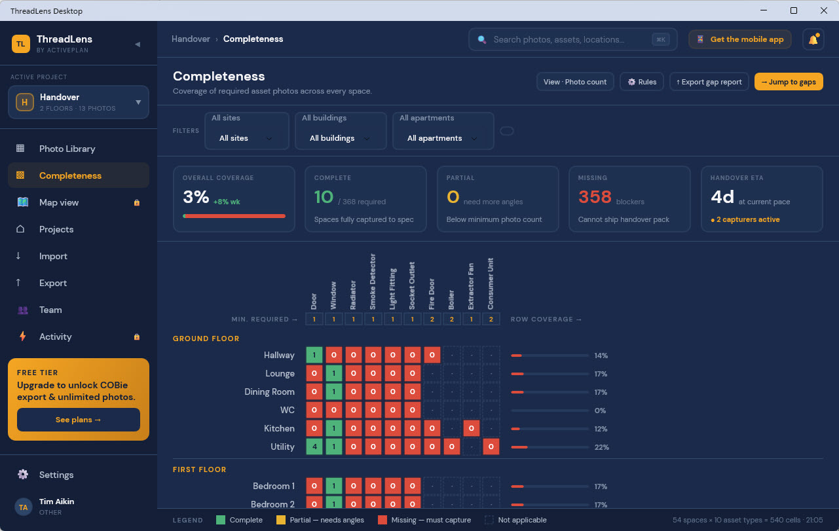Click the Export up-arrow icon

pos(18,283)
